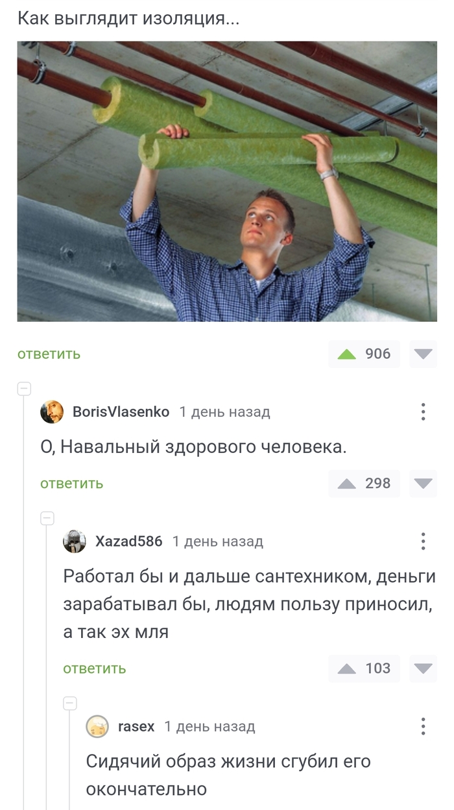Collapse the top-level comment thread
The image size is (454, 810).
click(x=24, y=389)
